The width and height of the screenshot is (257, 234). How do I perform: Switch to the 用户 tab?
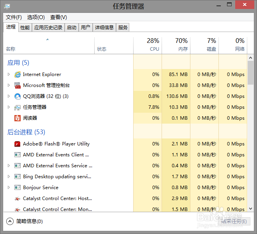tap(86, 27)
